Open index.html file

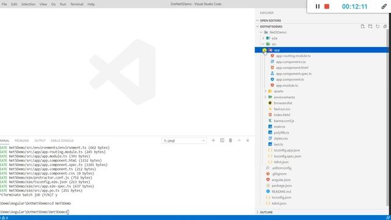pos(282,115)
